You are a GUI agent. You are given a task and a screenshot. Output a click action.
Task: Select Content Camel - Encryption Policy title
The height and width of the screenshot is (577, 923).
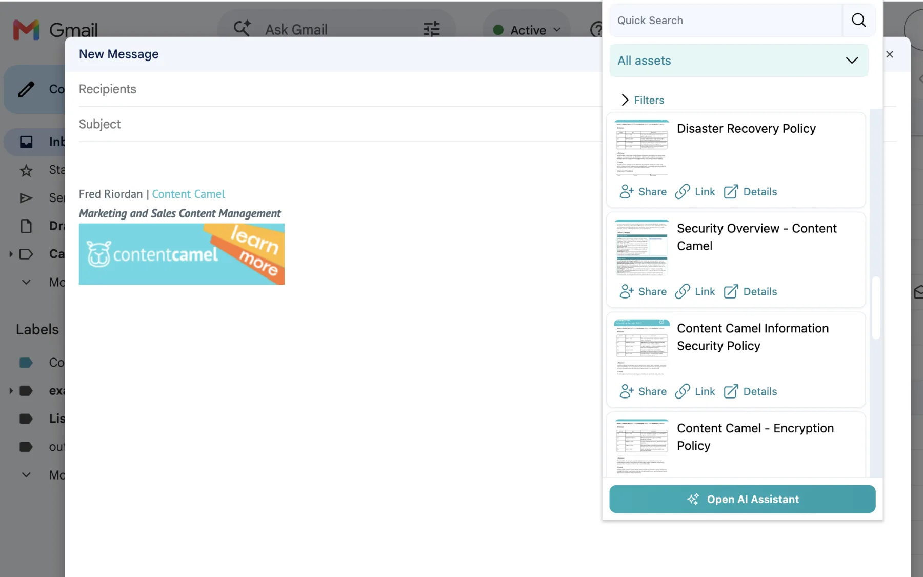point(755,437)
